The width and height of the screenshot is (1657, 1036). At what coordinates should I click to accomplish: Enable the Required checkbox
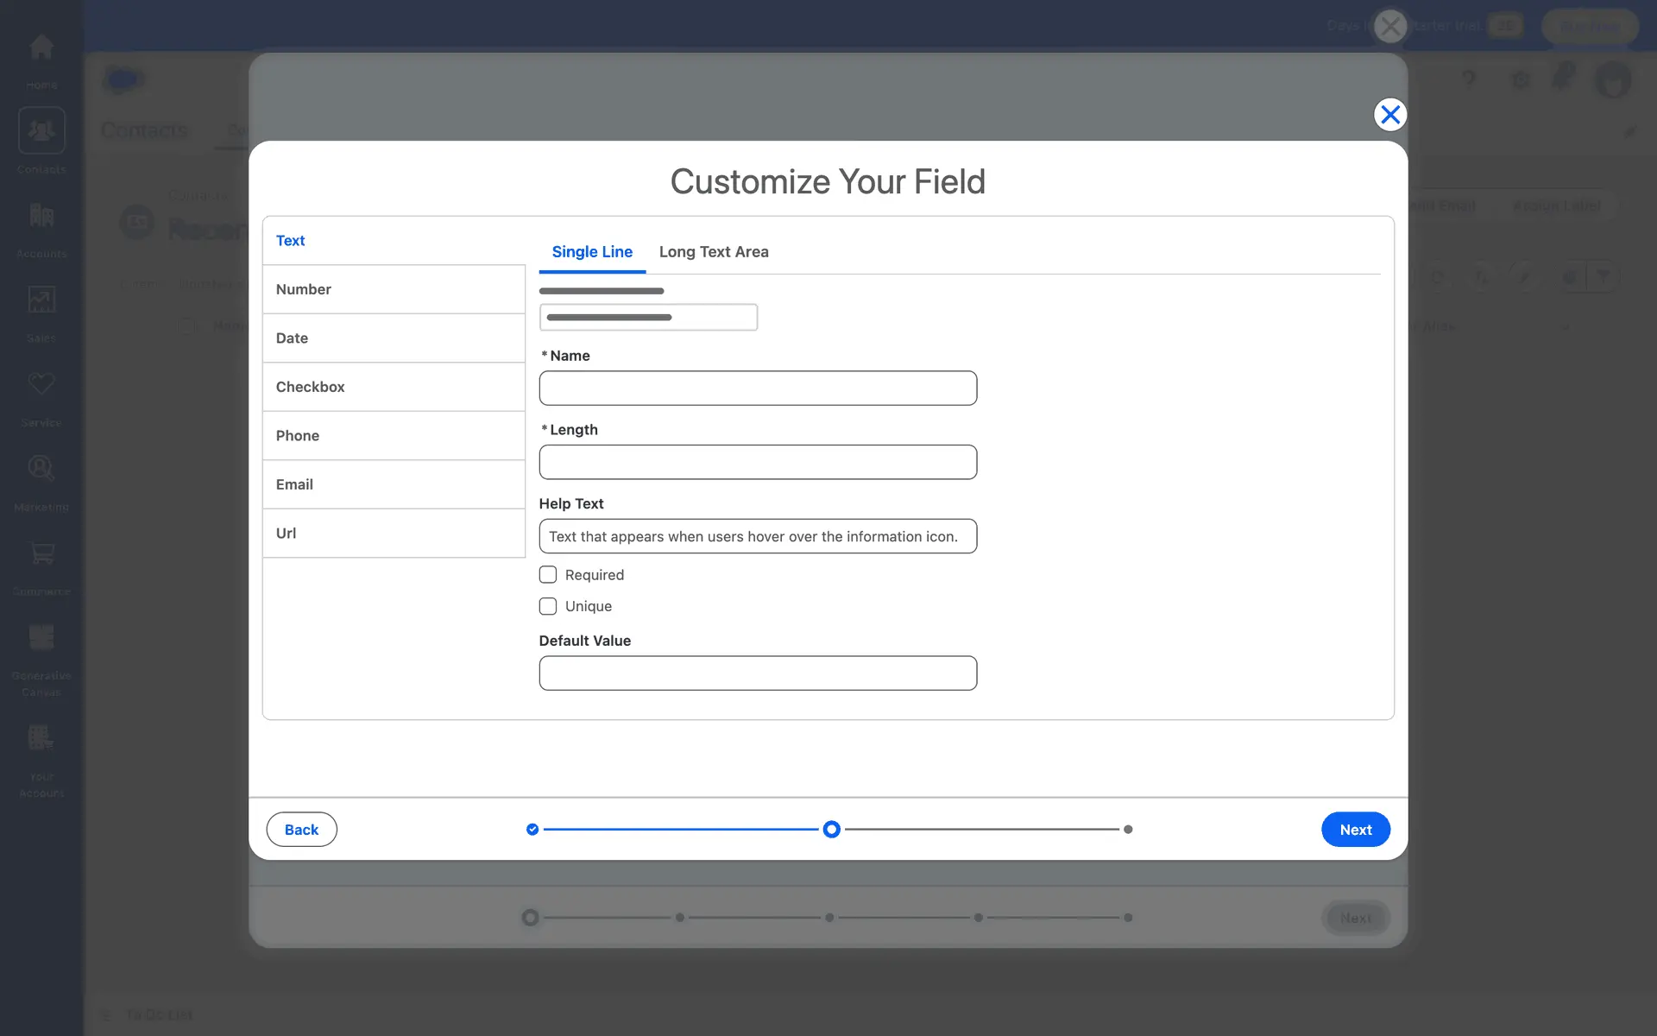(x=548, y=575)
